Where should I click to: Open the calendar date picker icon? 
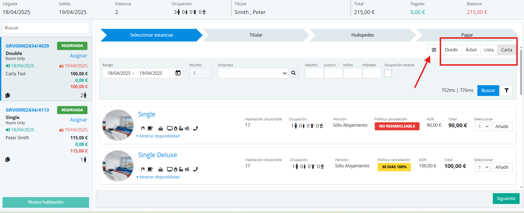point(178,73)
